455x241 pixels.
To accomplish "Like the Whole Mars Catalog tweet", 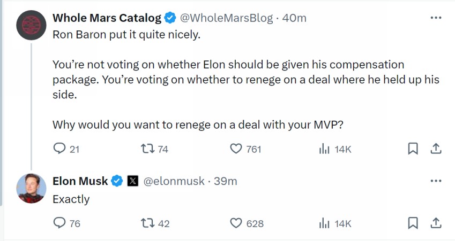I will (236, 149).
